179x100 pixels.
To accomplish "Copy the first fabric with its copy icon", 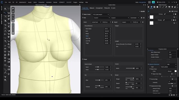I will coord(174,17).
